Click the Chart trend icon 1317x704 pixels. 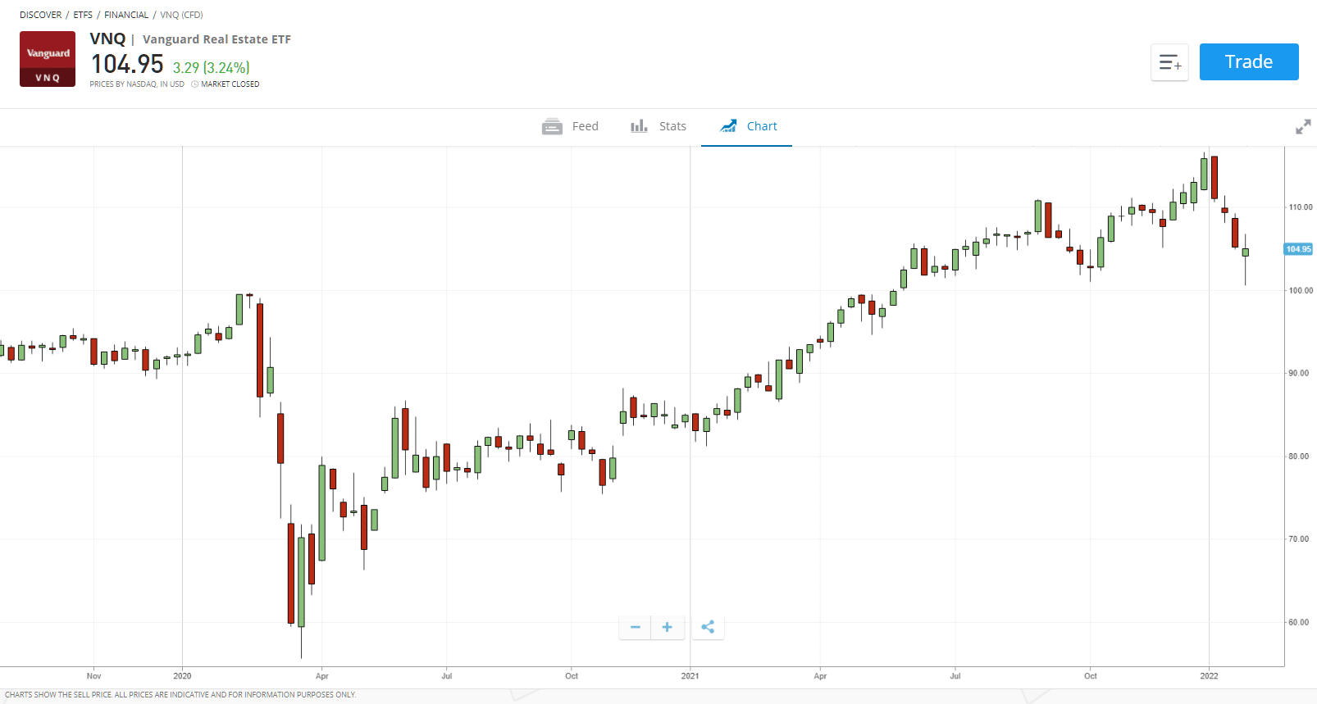[x=727, y=126]
